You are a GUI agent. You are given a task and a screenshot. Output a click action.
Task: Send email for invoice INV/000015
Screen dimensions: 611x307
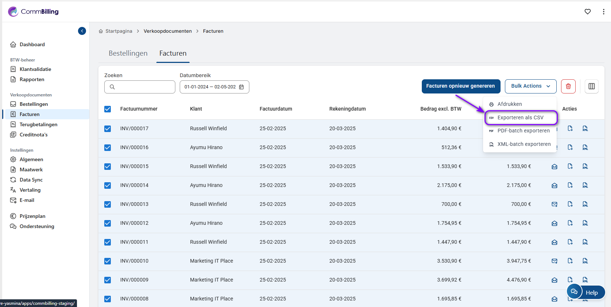tap(554, 167)
